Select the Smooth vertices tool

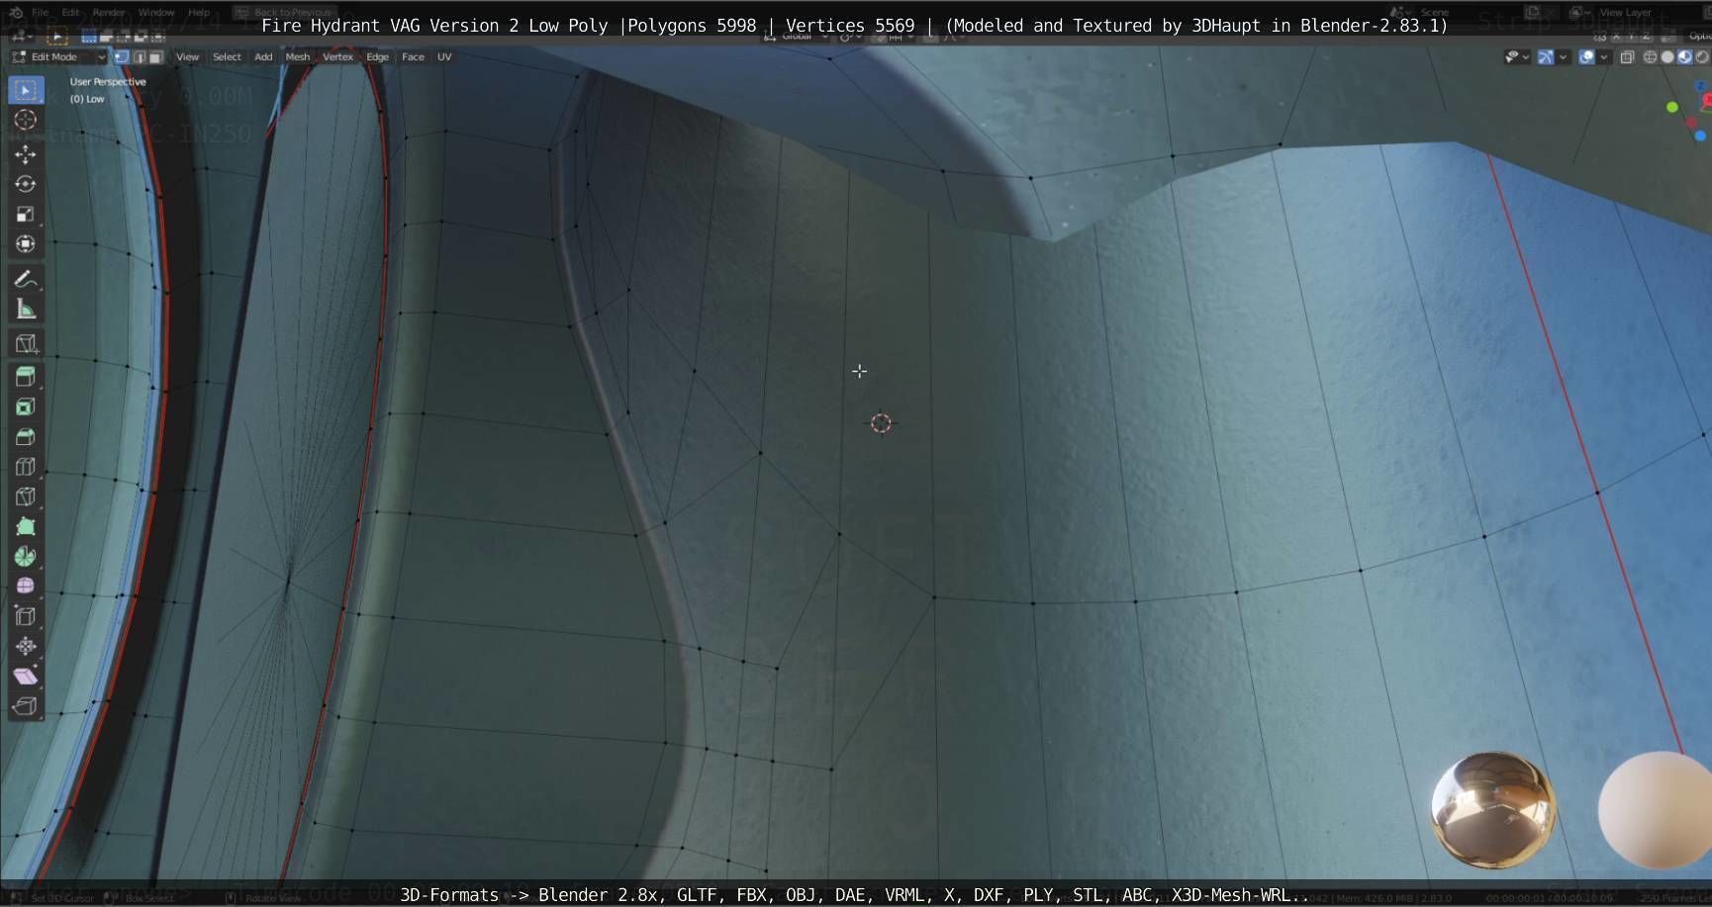point(26,586)
